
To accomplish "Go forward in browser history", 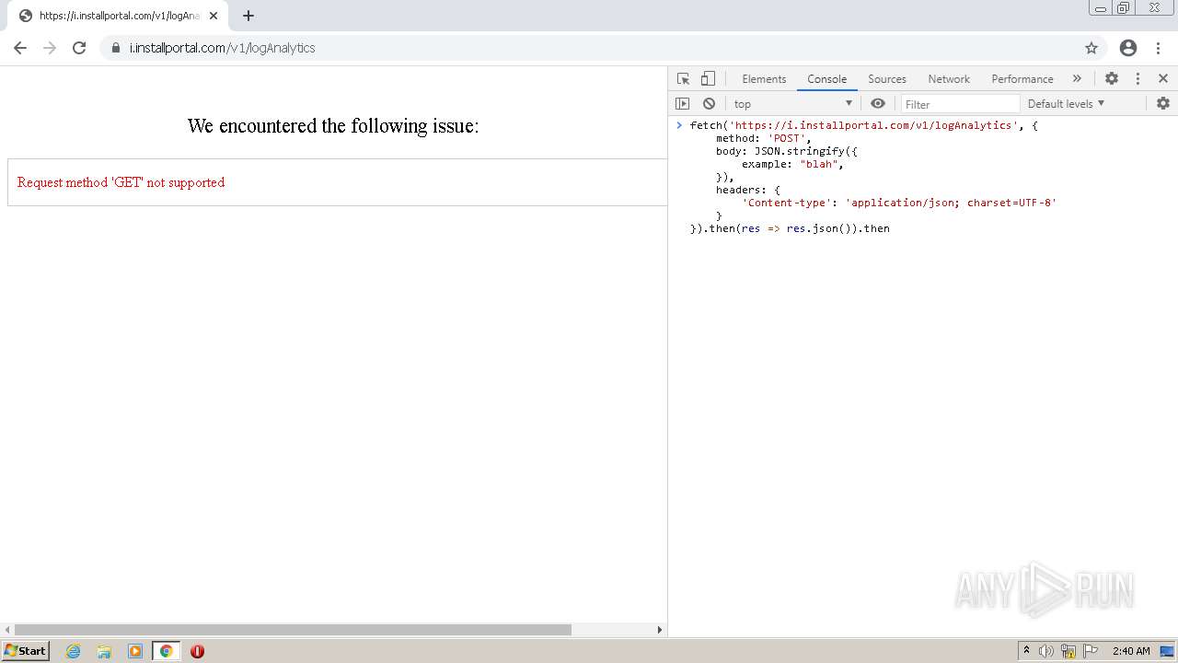I will (50, 48).
